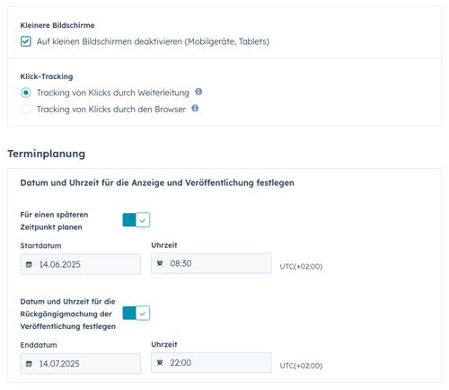Viewport: 449px width, 390px height.
Task: Open Enddatum picker showing 14.07.2025
Action: [x=80, y=364]
